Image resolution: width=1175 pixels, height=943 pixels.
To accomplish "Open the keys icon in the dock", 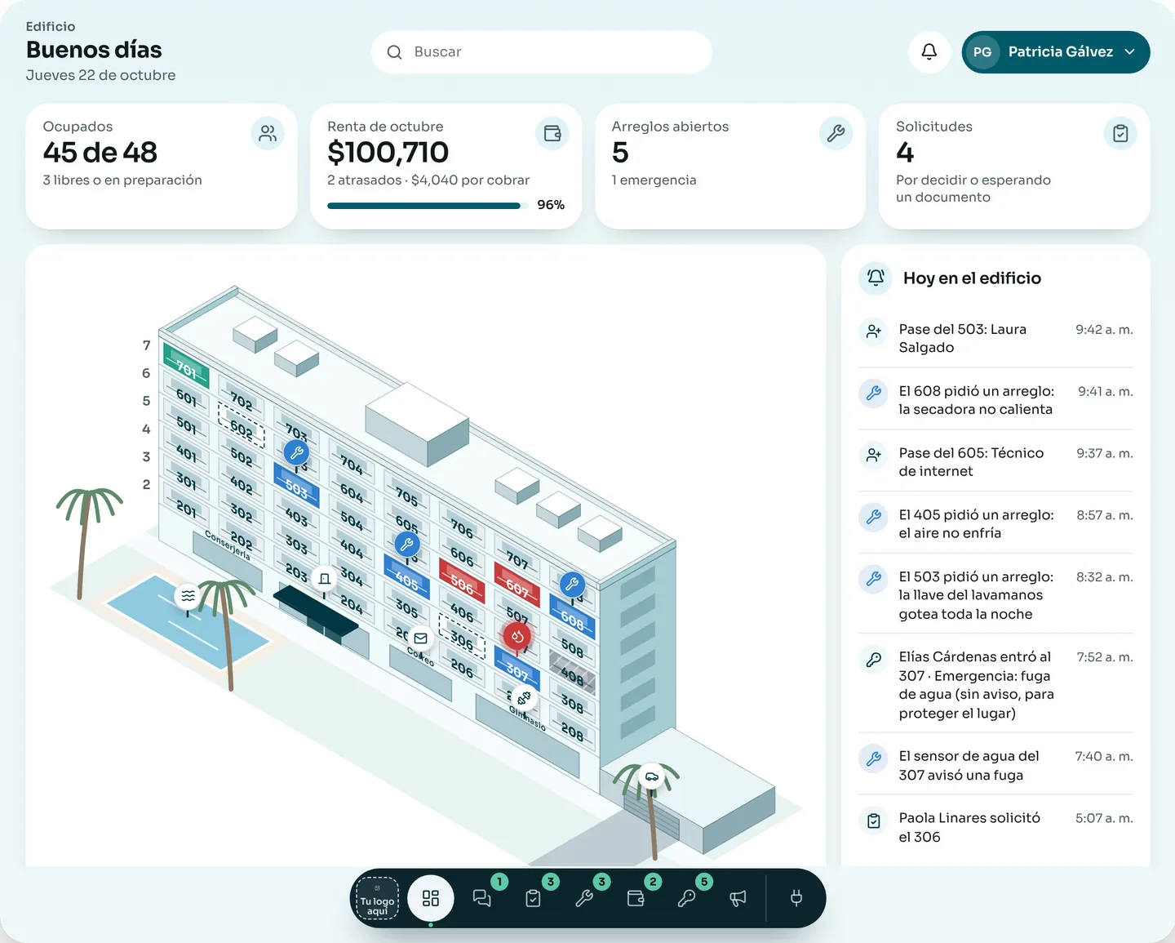I will point(687,898).
